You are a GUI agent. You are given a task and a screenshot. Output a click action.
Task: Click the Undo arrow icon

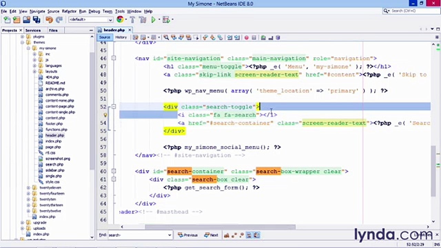(x=49, y=20)
